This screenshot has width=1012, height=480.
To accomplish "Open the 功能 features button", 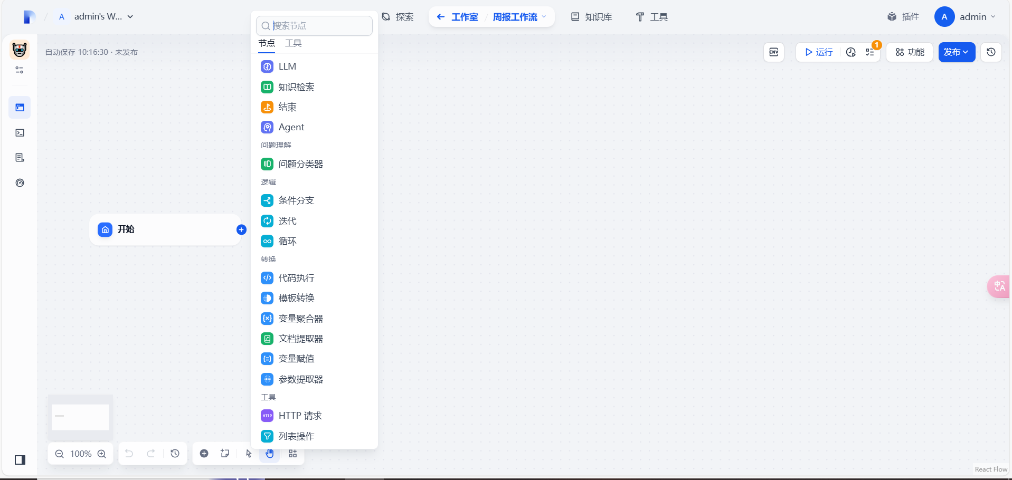I will (x=910, y=52).
